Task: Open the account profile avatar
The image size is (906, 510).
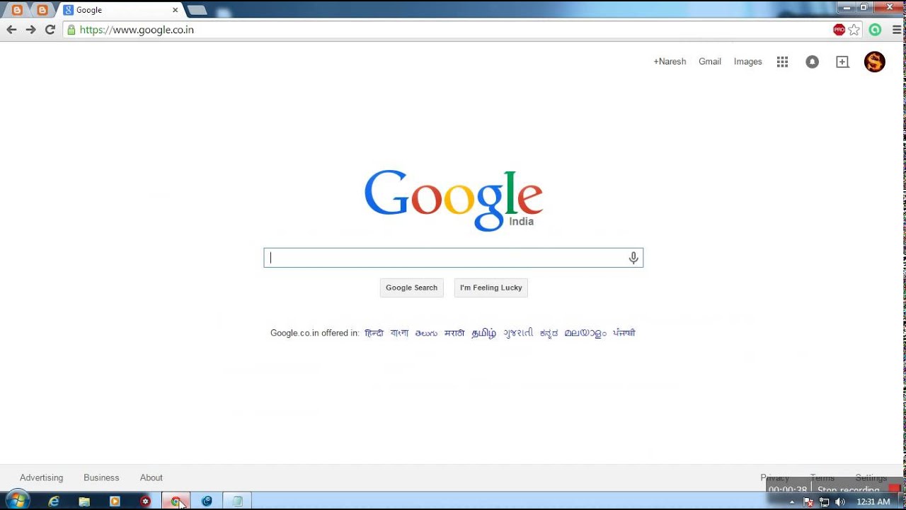Action: pos(875,62)
